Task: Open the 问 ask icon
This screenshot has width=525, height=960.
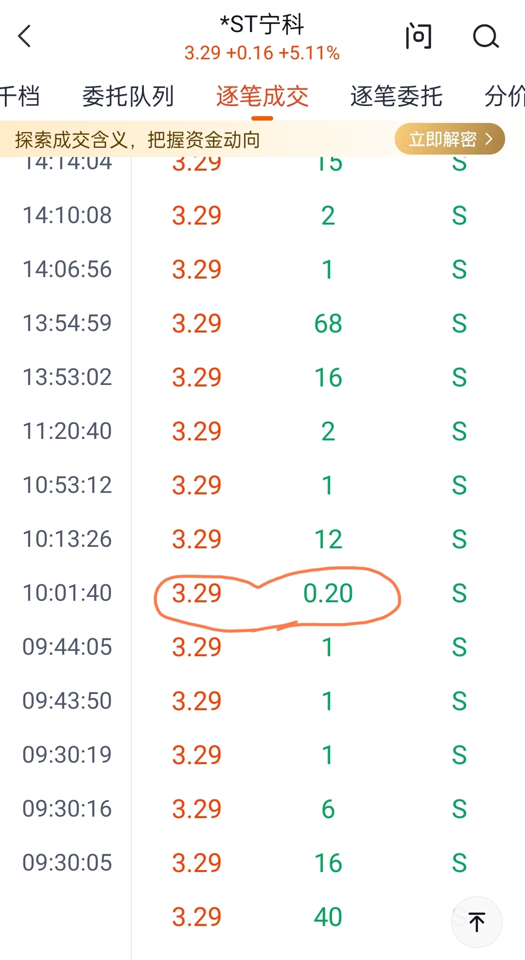Action: 418,36
